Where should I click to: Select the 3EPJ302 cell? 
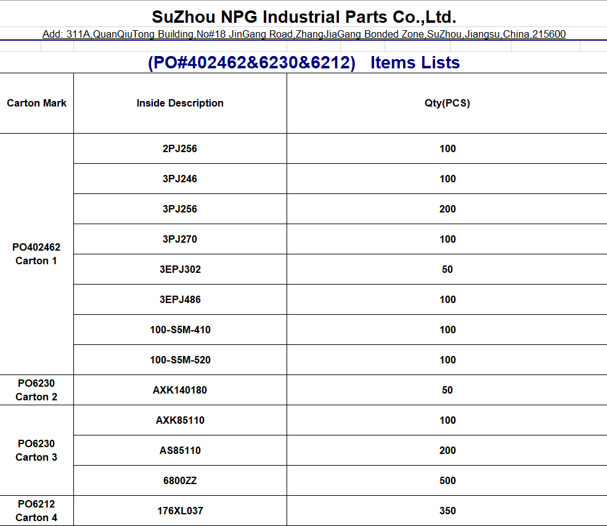click(180, 269)
